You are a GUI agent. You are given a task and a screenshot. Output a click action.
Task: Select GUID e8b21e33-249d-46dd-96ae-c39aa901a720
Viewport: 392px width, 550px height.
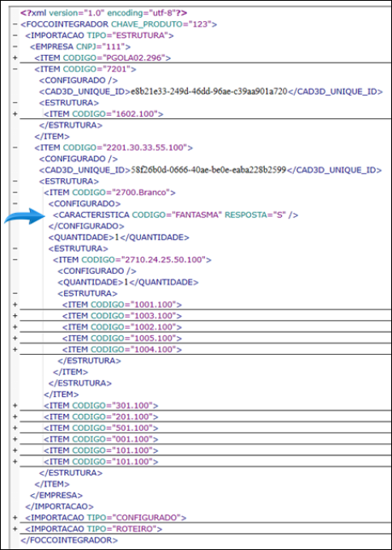[x=209, y=92]
